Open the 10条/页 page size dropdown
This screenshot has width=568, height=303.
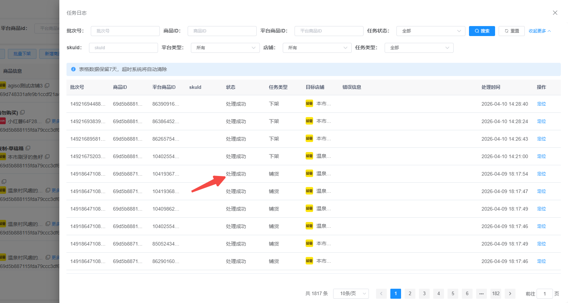(x=351, y=294)
